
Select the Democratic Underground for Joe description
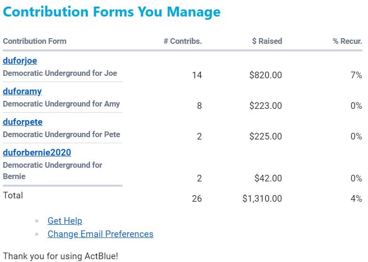(x=60, y=74)
